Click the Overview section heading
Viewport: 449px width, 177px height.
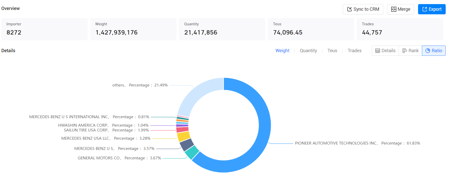pyautogui.click(x=10, y=8)
